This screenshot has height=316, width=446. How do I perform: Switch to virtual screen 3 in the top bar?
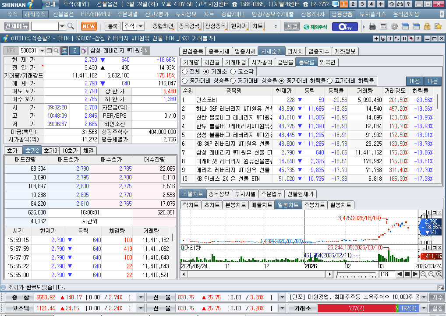pos(362,4)
